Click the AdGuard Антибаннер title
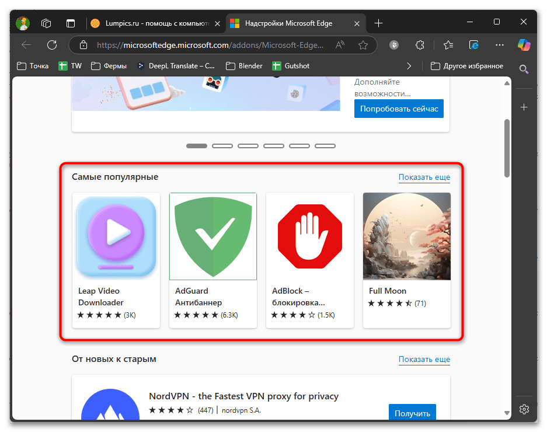Image resolution: width=547 pixels, height=432 pixels. tap(198, 297)
